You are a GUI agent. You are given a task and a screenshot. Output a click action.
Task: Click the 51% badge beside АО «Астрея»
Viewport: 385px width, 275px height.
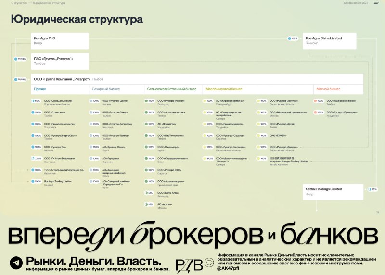point(149,204)
